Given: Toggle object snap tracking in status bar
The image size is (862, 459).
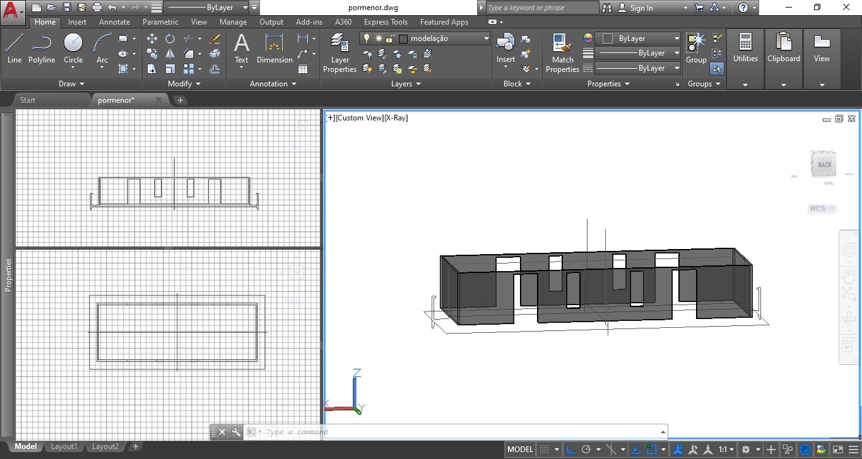Looking at the screenshot, I should pyautogui.click(x=636, y=450).
